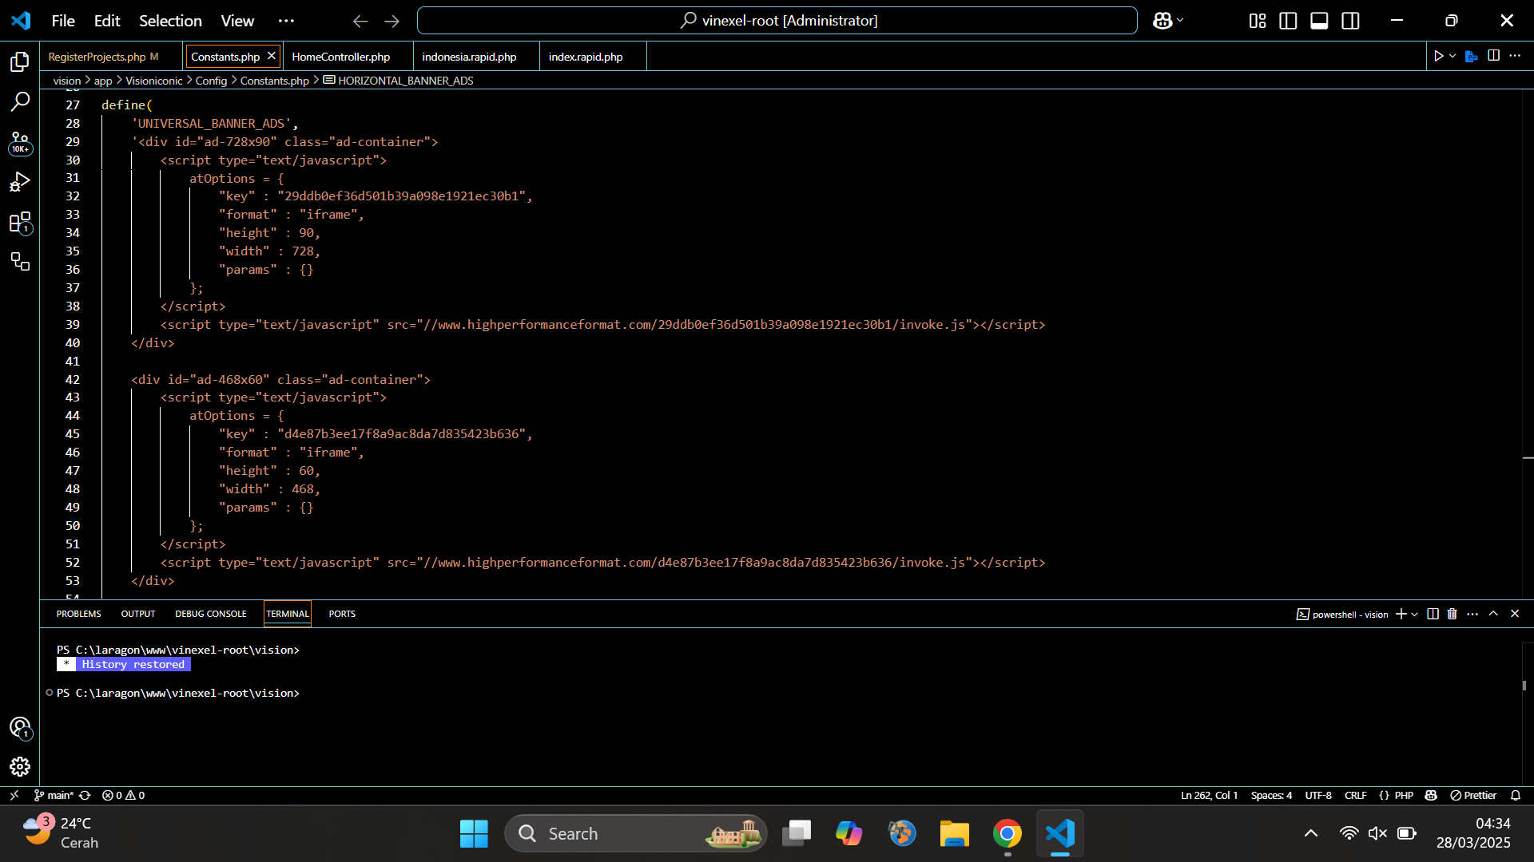Toggle the Primary Side Bar visibility
1534x862 pixels.
tap(1288, 21)
